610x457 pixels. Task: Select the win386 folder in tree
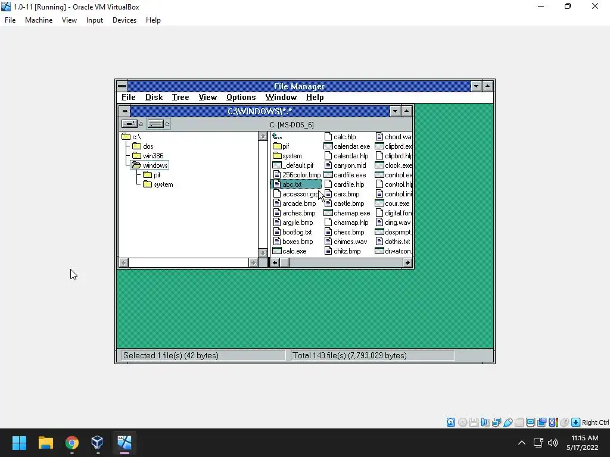(148, 156)
